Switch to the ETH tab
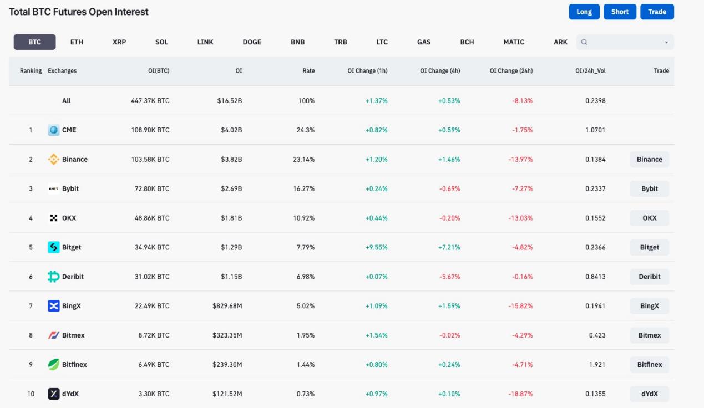Image resolution: width=704 pixels, height=408 pixels. [77, 42]
